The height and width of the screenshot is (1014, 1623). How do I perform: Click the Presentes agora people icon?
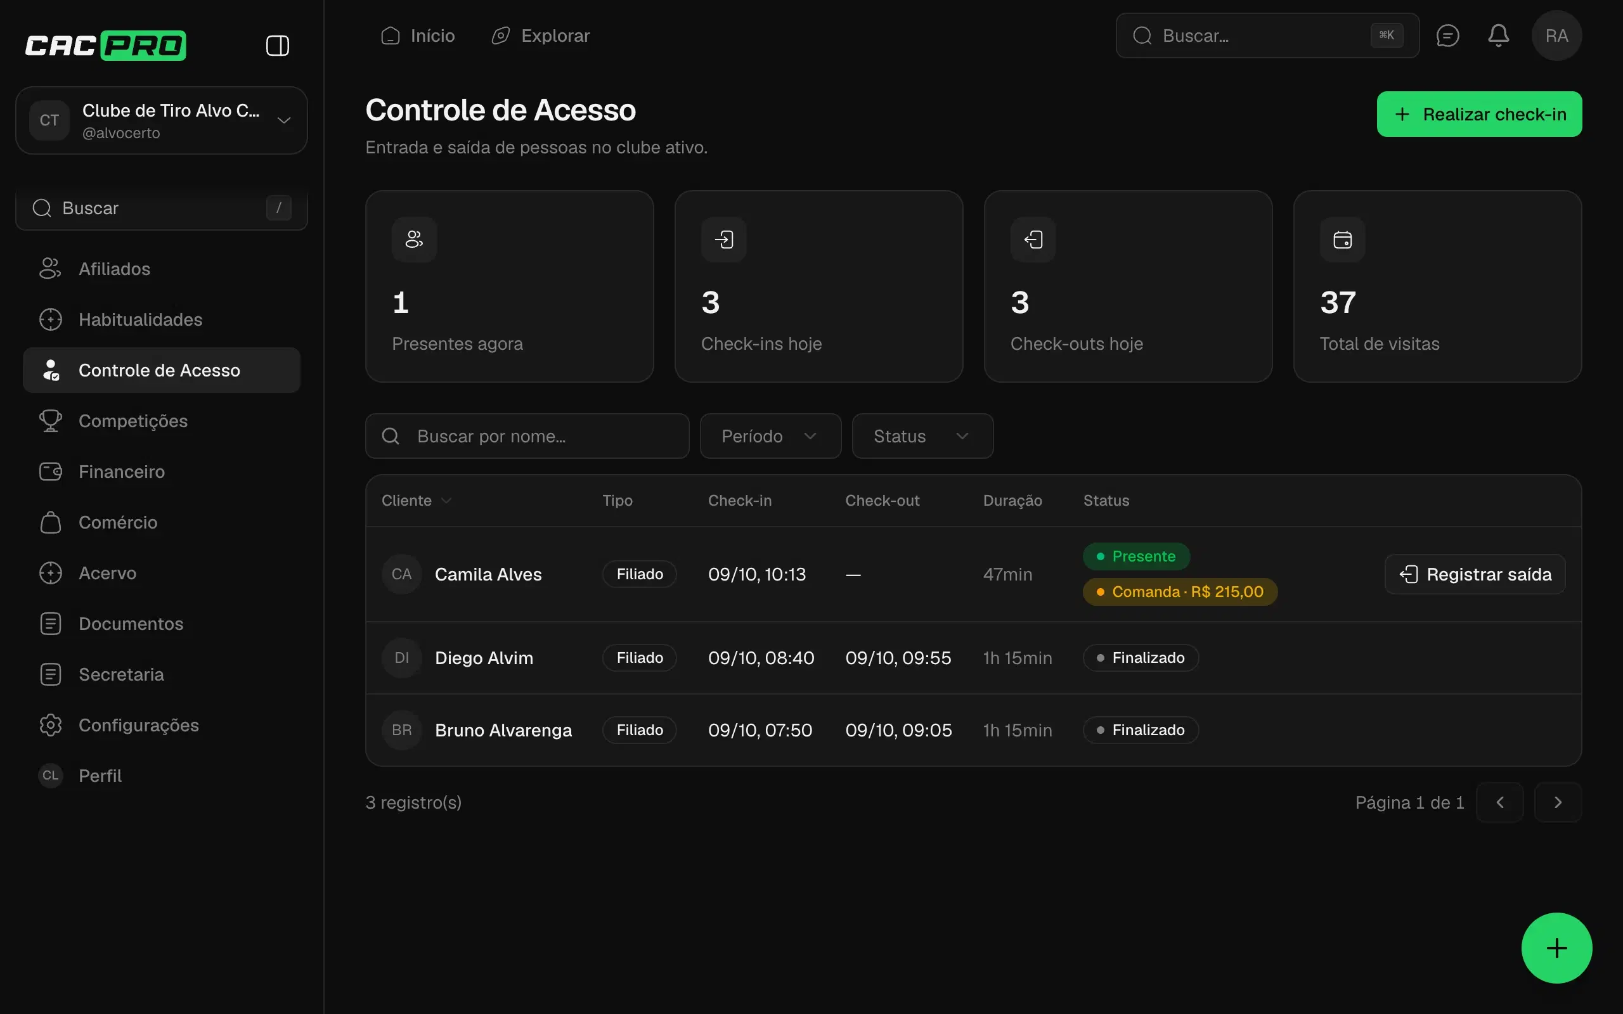tap(415, 240)
